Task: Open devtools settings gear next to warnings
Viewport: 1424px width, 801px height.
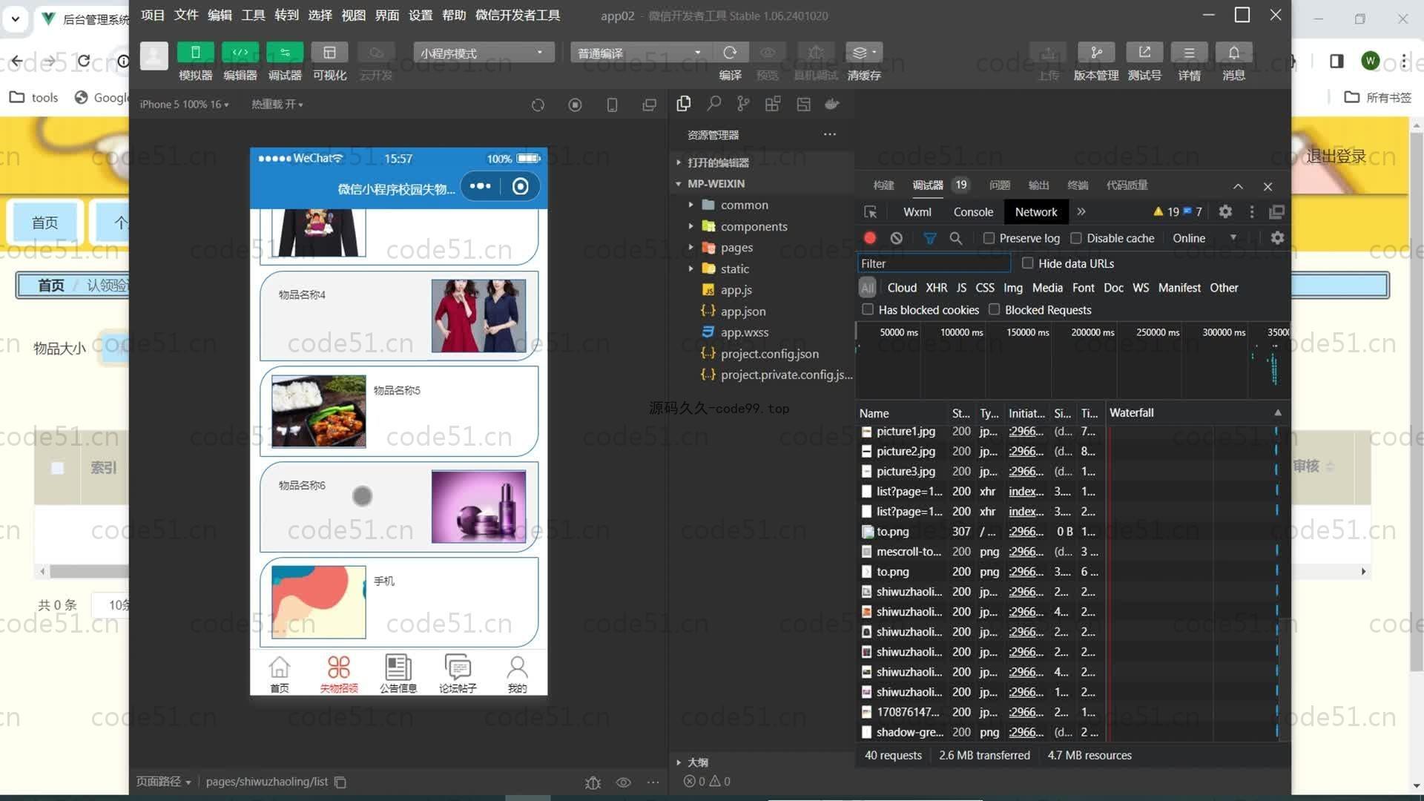Action: (x=1225, y=212)
